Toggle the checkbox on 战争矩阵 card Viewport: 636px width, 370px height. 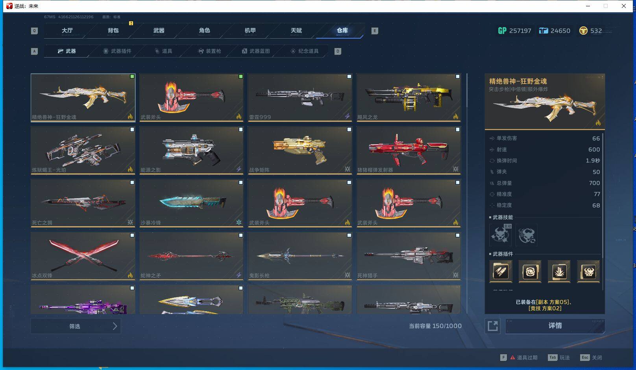(349, 129)
